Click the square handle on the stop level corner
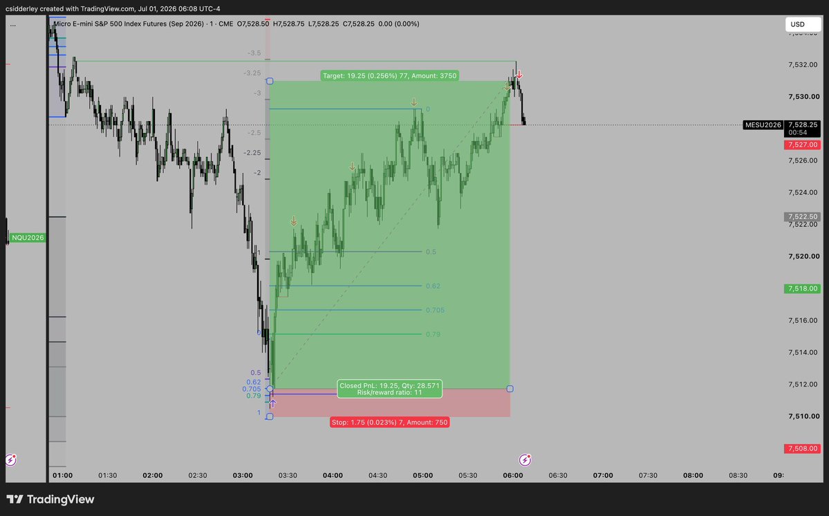 [x=270, y=416]
